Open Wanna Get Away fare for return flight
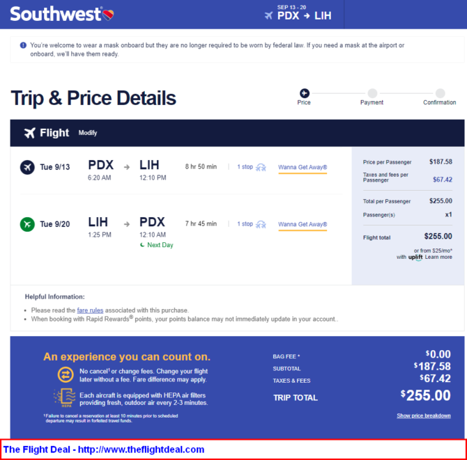The image size is (467, 460). tap(303, 225)
